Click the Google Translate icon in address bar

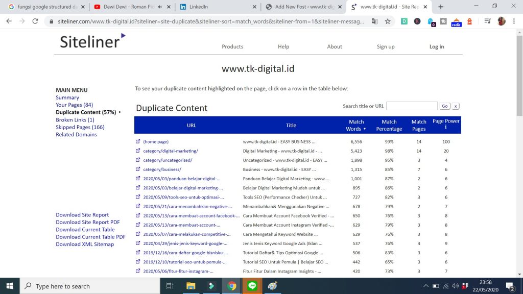point(374,21)
